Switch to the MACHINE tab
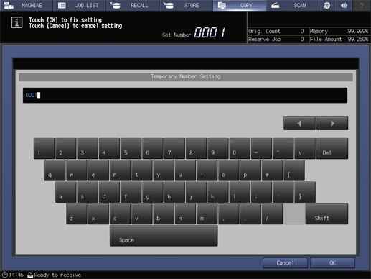 point(27,5)
